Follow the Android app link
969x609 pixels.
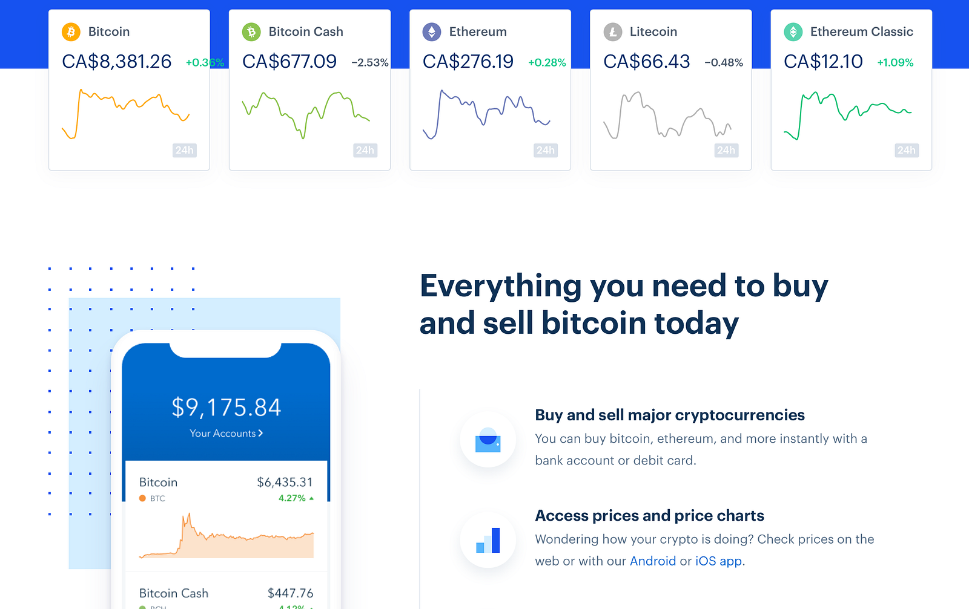click(653, 561)
